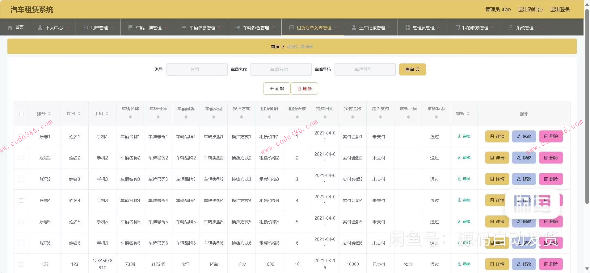Expand the 我的收藏管理 dropdown arrow
This screenshot has width=590, height=273.
pos(493,27)
